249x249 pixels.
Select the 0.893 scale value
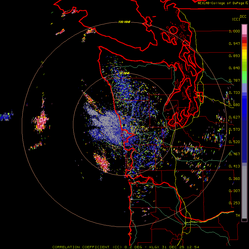coord(234,56)
